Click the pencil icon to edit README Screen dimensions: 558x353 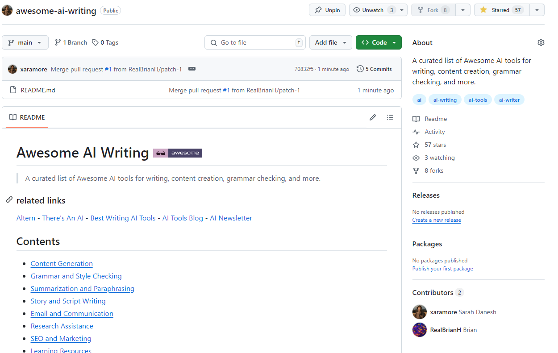point(373,117)
